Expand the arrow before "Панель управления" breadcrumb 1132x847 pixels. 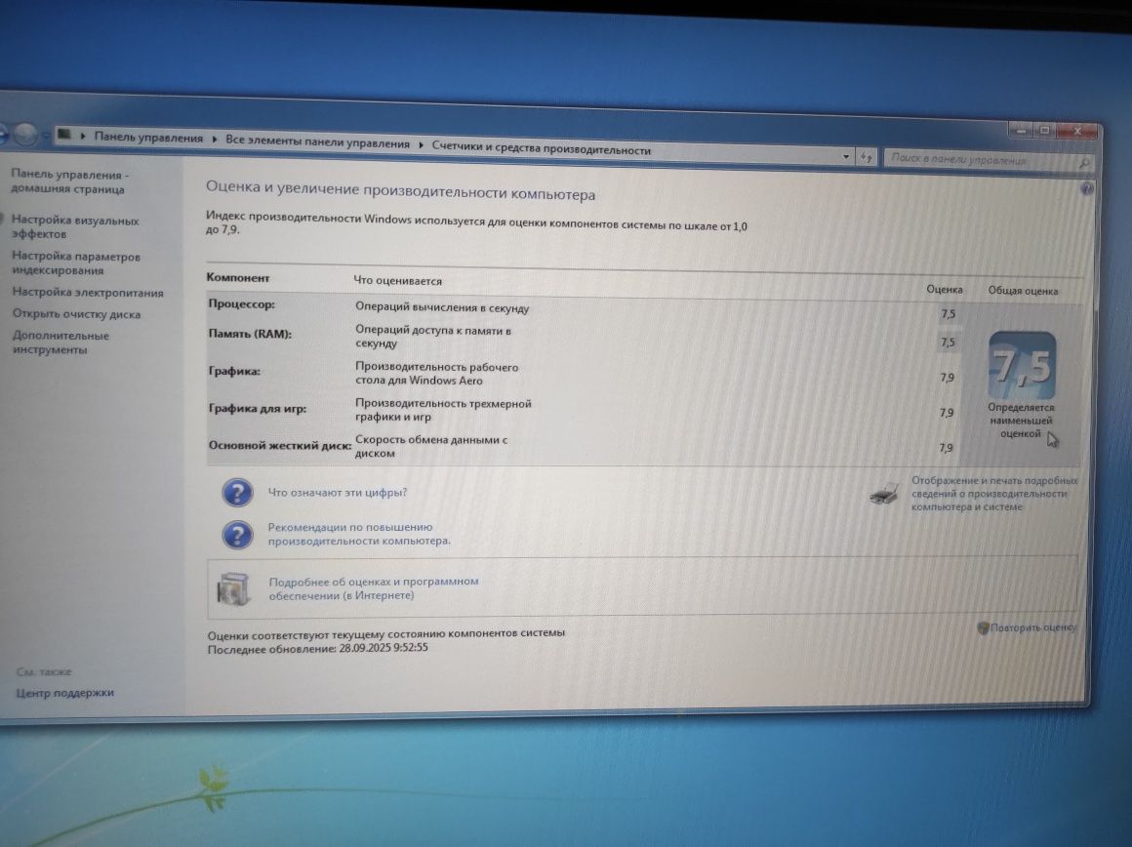[x=83, y=136]
